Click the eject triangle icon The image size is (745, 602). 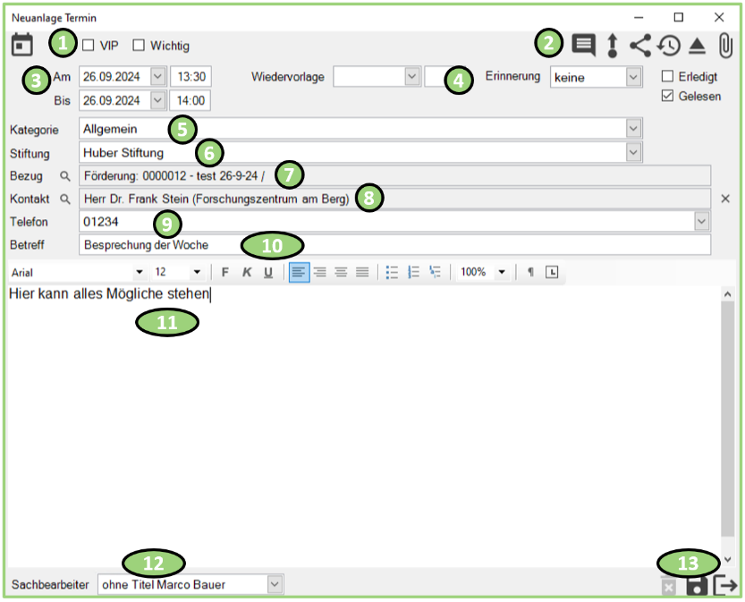(x=698, y=45)
